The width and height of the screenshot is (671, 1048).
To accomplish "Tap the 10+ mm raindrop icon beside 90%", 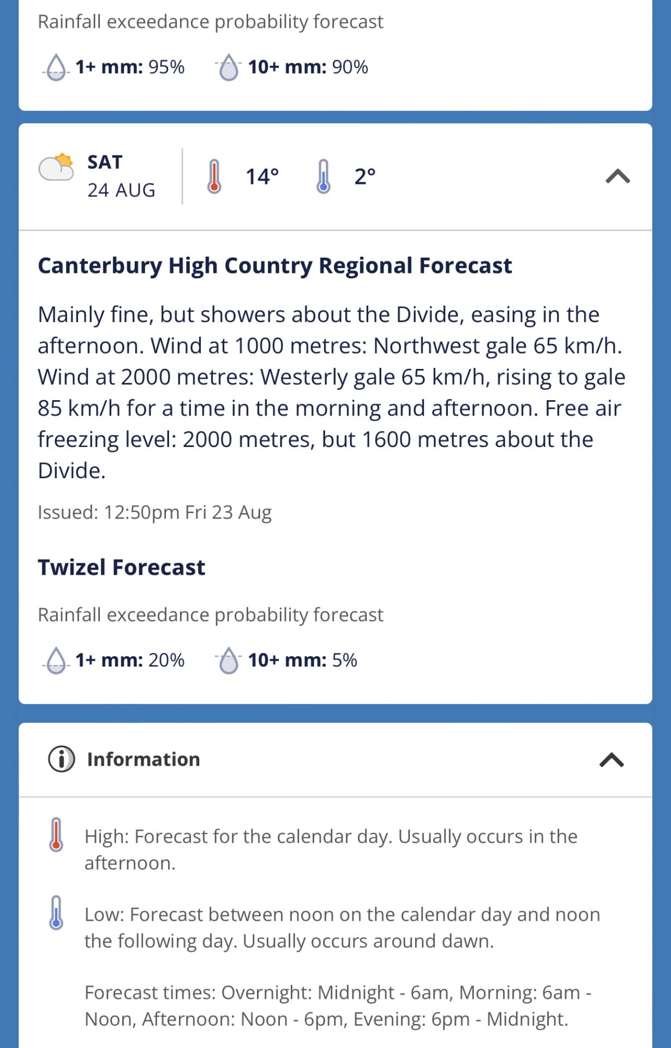I will pos(229,67).
